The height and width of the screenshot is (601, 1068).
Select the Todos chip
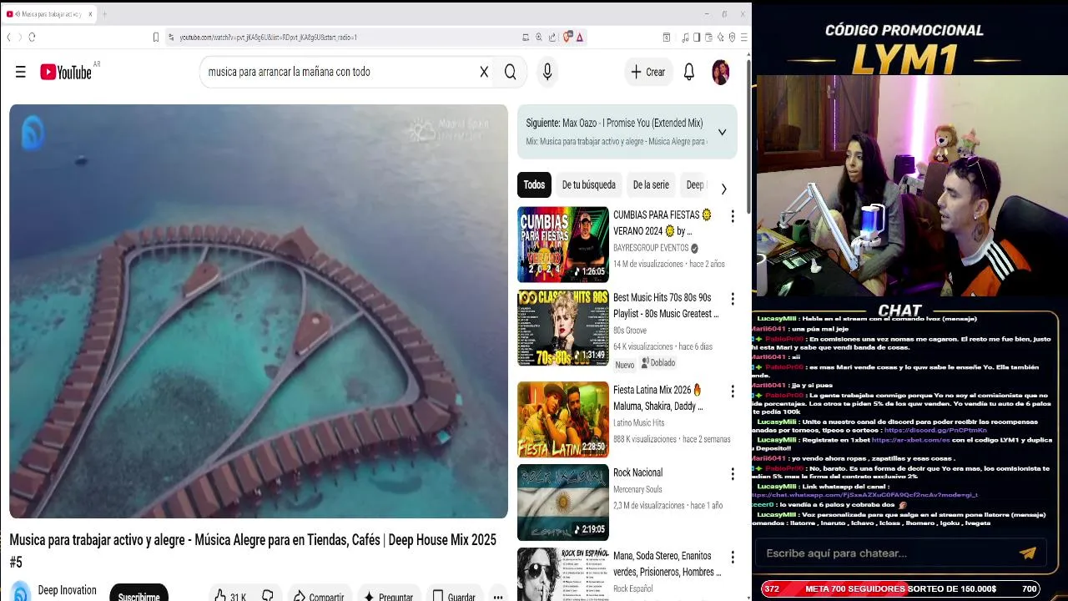tap(534, 185)
